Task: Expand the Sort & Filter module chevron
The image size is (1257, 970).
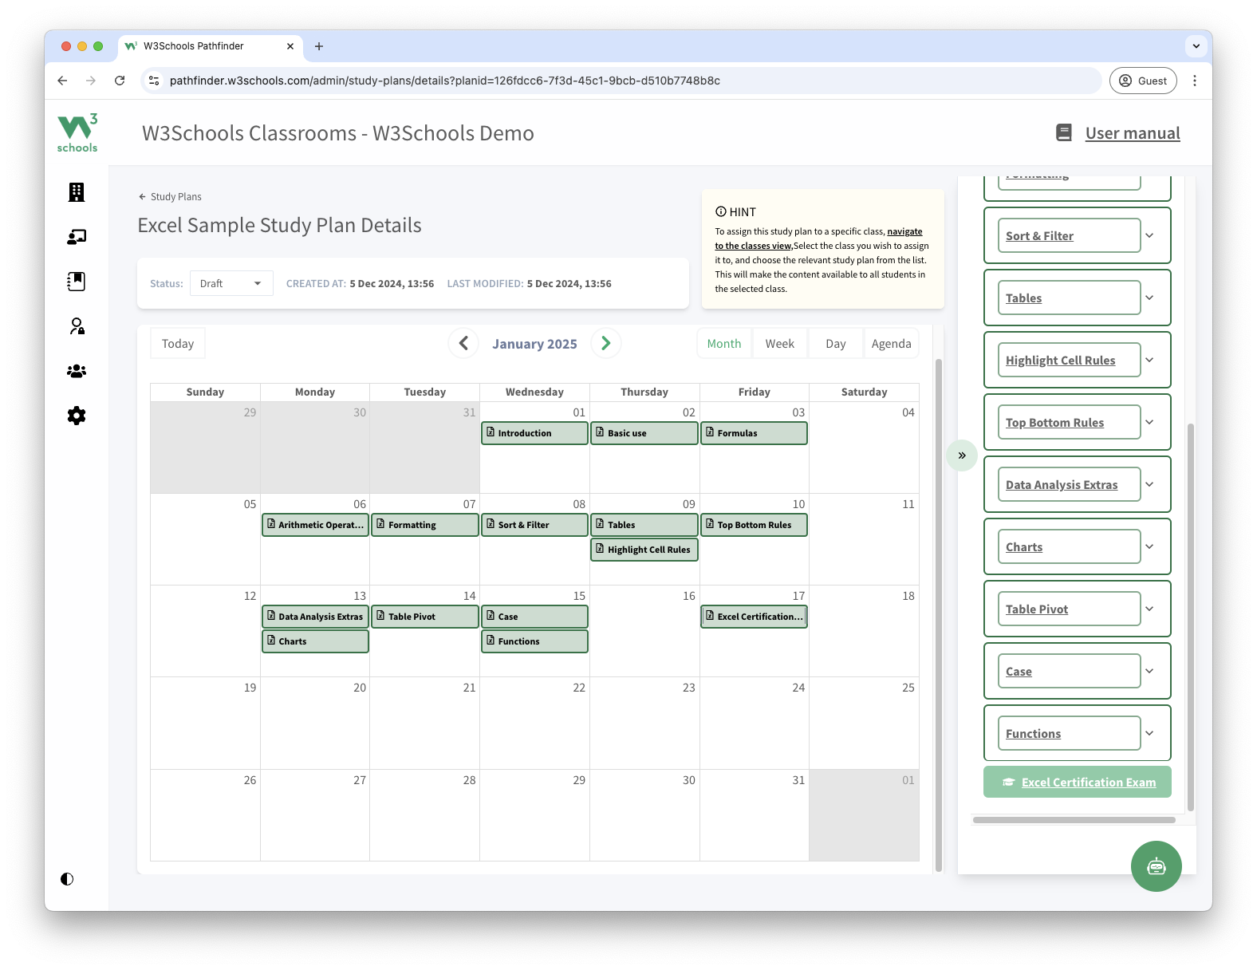Action: point(1149,235)
